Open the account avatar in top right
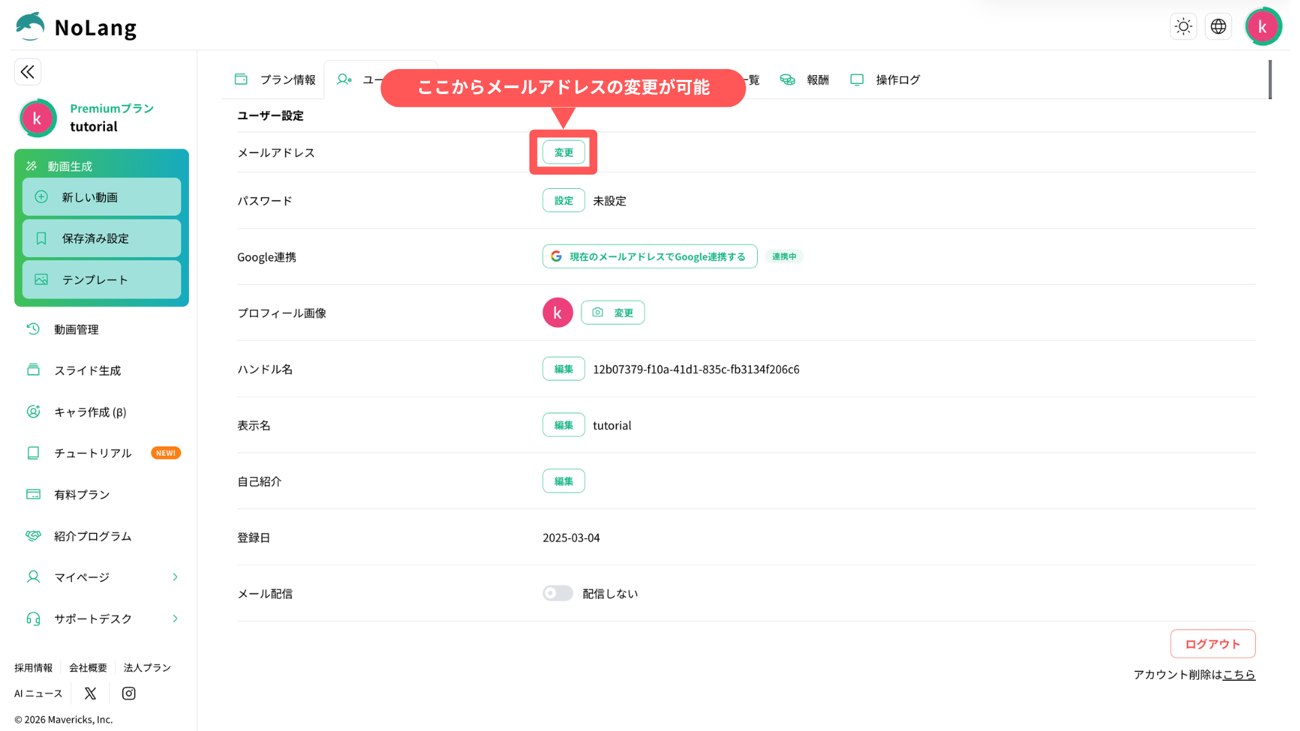Viewport: 1300px width, 731px height. pos(1262,26)
